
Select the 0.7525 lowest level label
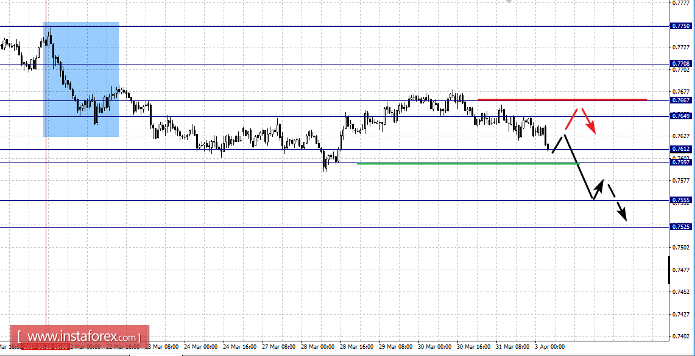pos(681,227)
